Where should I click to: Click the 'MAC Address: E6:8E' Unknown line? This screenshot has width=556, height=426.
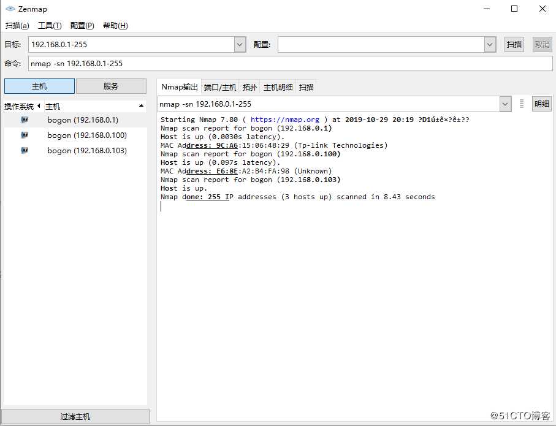pyautogui.click(x=246, y=172)
